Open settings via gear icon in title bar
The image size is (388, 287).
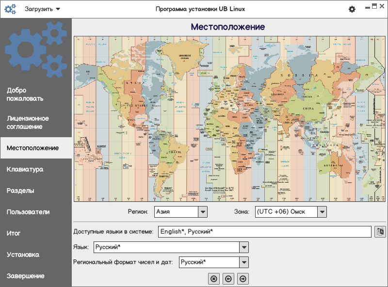[352, 9]
